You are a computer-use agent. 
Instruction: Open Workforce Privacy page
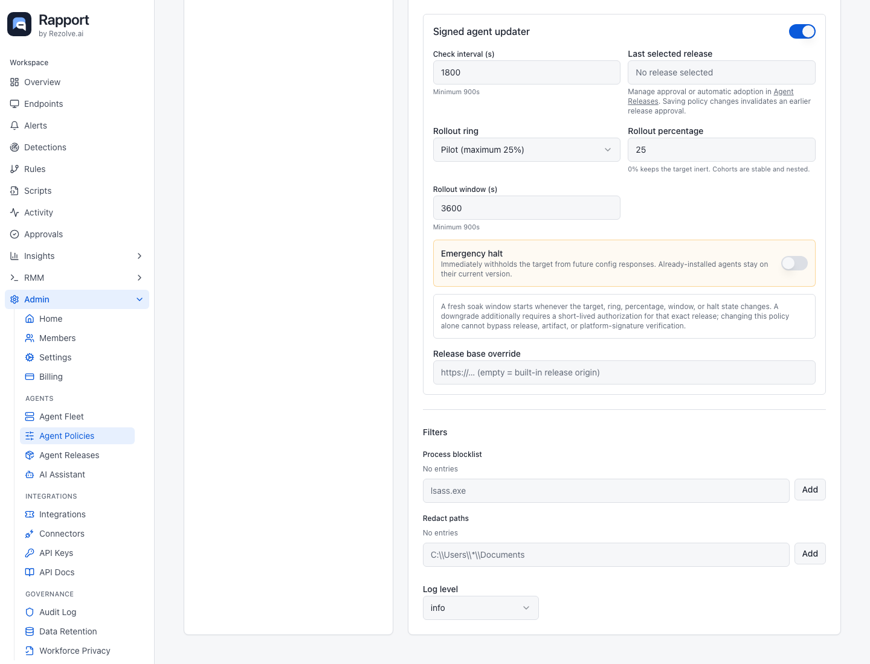[77, 651]
